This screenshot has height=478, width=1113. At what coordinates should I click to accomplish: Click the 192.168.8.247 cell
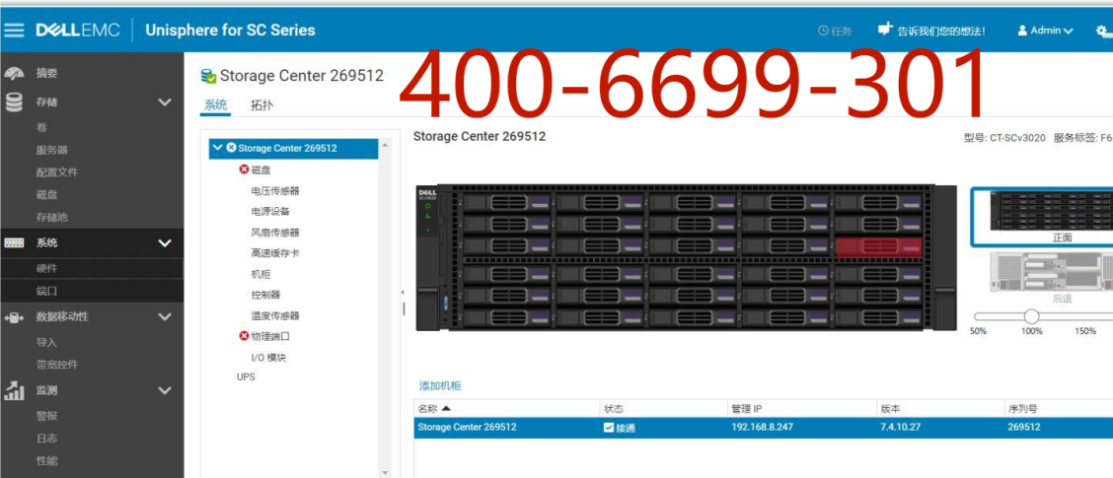(765, 427)
